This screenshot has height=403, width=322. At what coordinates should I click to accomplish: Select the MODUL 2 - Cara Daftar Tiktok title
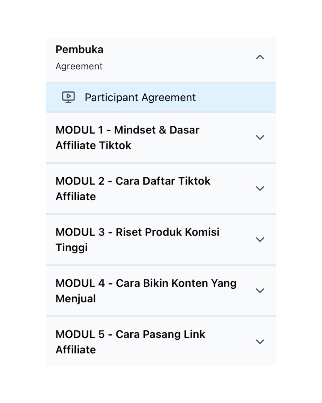point(133,181)
